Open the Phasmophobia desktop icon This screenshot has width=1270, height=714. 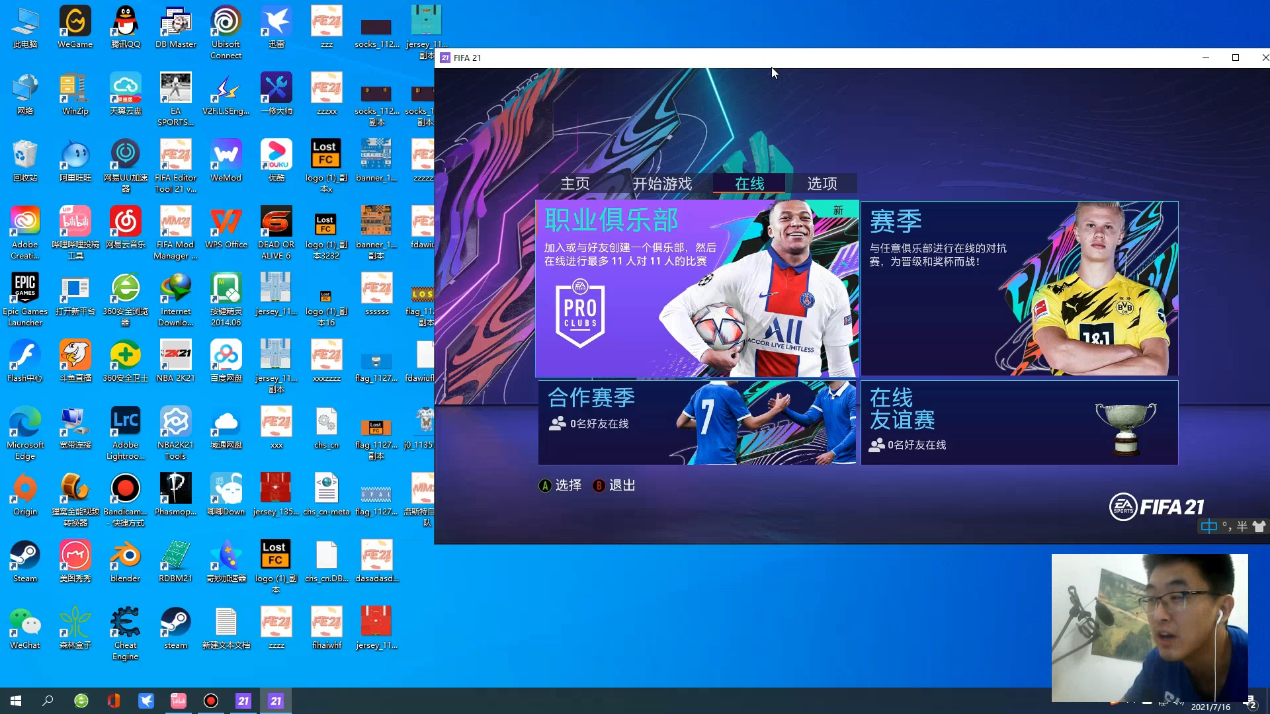click(x=175, y=495)
